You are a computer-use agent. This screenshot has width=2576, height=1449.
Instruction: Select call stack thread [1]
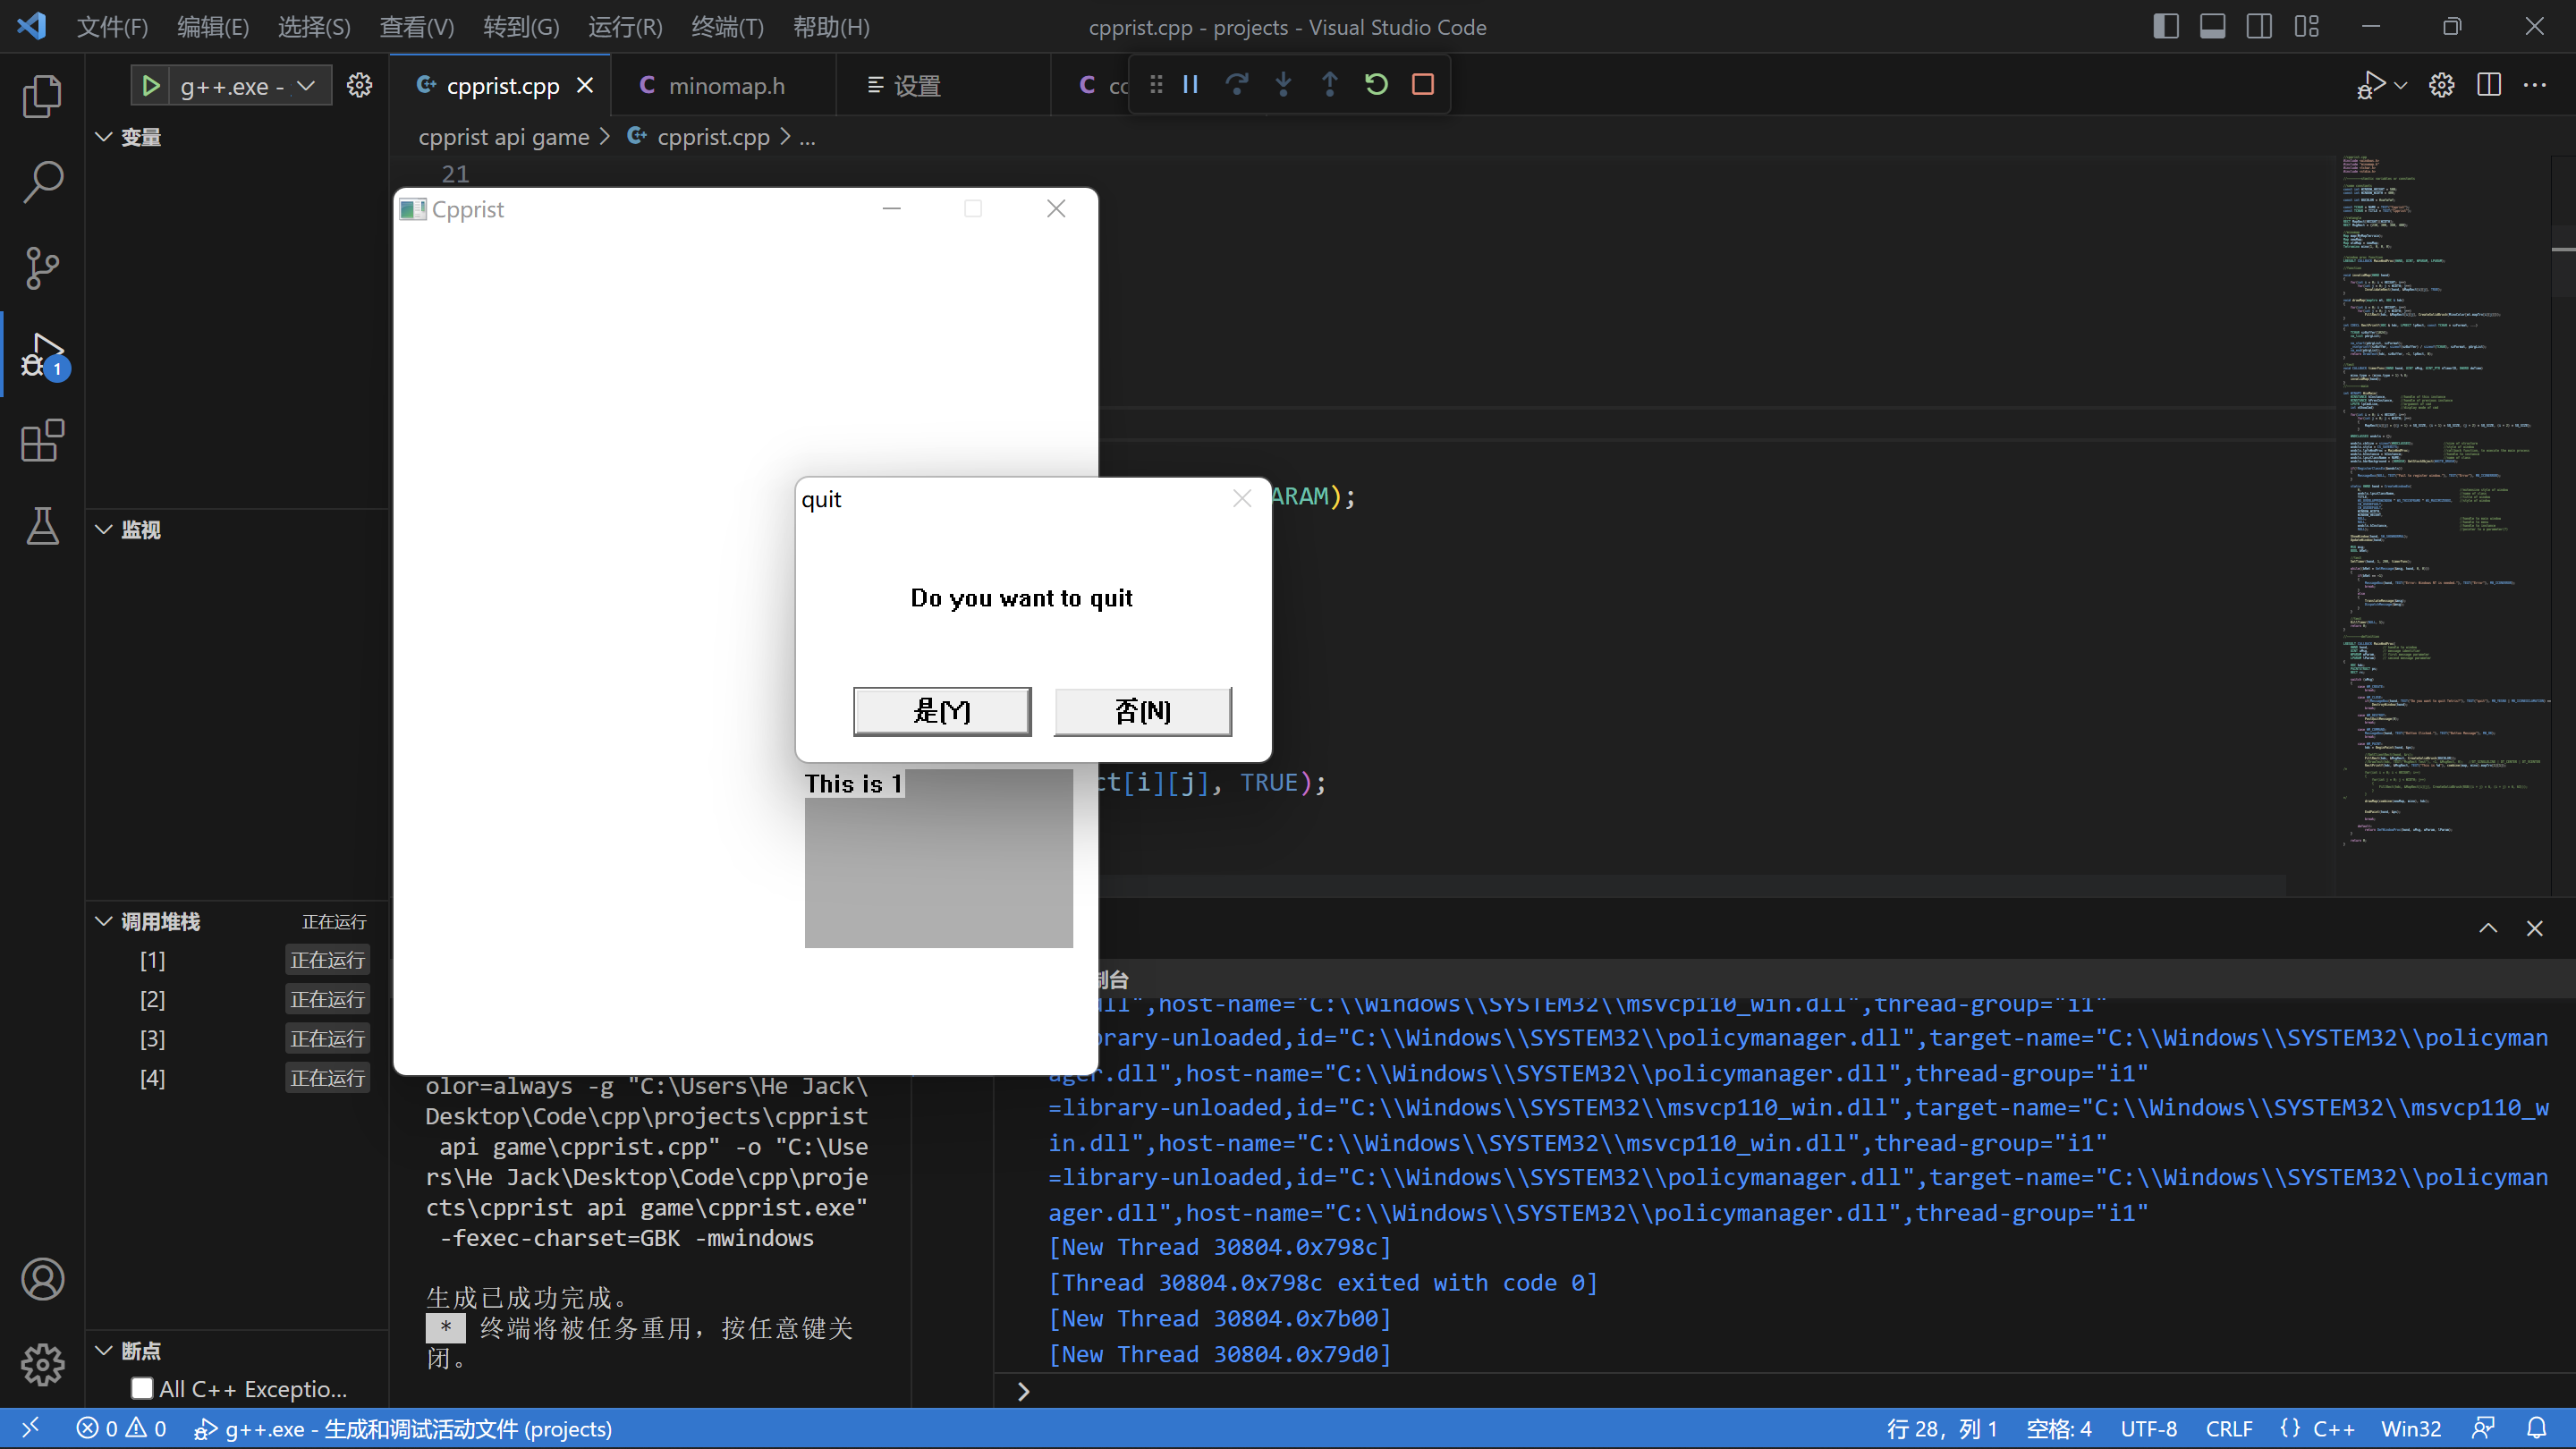click(236, 960)
